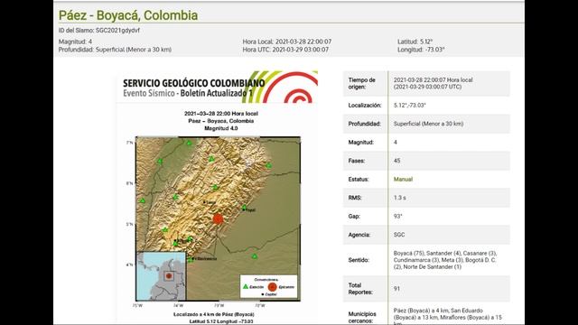
Task: Click the red Epicentro circle in the legend
Action: click(x=273, y=287)
